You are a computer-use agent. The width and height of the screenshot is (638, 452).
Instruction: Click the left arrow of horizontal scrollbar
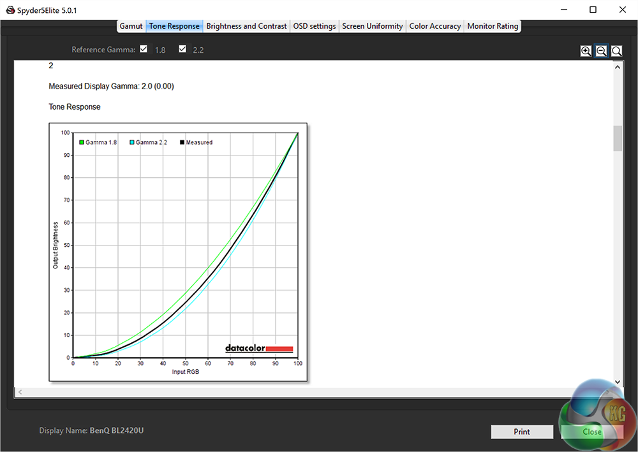pos(20,391)
